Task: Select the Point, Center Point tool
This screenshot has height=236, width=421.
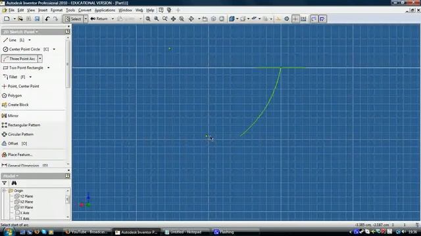Action: tap(20, 86)
